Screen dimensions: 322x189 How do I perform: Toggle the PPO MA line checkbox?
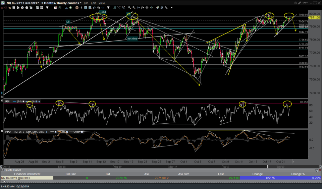pyautogui.click(x=67, y=132)
